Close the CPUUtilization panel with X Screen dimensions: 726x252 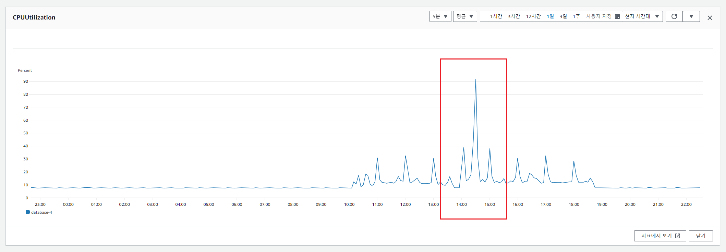tap(710, 18)
